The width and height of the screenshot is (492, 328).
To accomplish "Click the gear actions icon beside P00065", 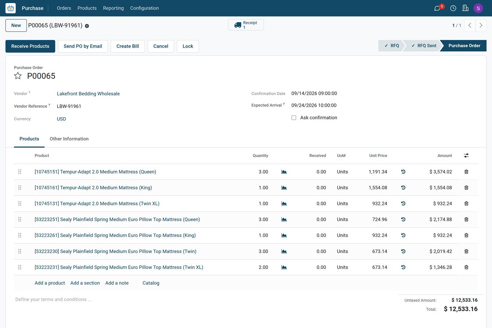I will [x=87, y=26].
